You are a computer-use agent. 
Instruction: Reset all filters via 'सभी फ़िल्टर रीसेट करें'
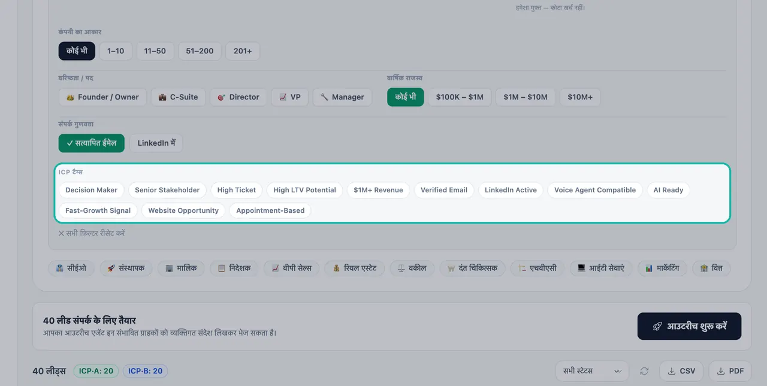[x=92, y=233]
